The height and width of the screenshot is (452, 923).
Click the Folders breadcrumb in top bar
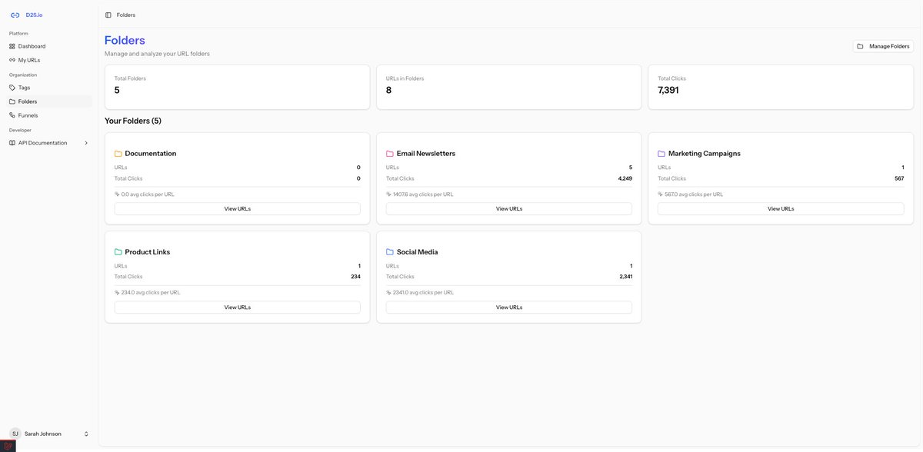tap(126, 15)
